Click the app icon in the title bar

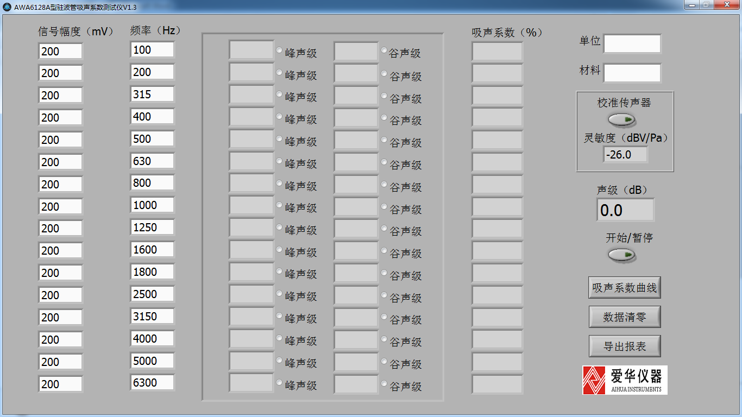click(7, 7)
